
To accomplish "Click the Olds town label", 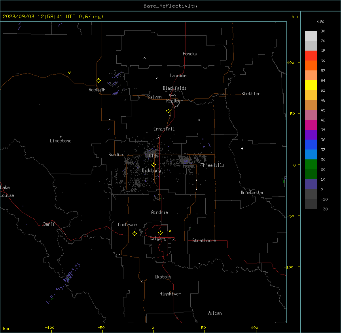I will [x=153, y=156].
